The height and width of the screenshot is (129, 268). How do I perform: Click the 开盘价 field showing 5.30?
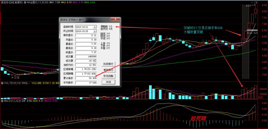tap(86, 40)
